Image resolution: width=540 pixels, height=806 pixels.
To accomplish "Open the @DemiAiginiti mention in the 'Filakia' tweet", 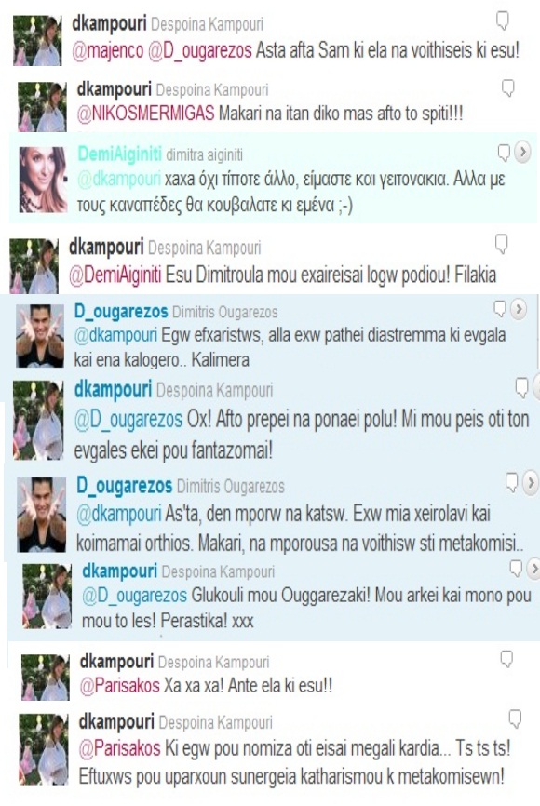I will coord(115,275).
